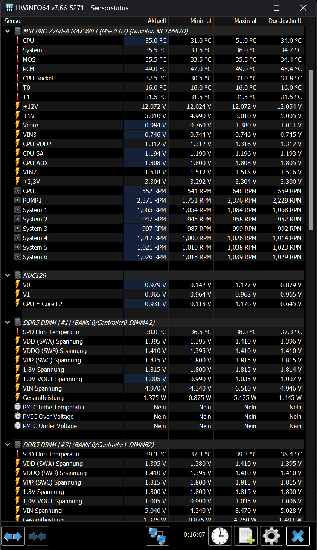
Task: Click the System 6 fan icon
Action: pos(18,257)
